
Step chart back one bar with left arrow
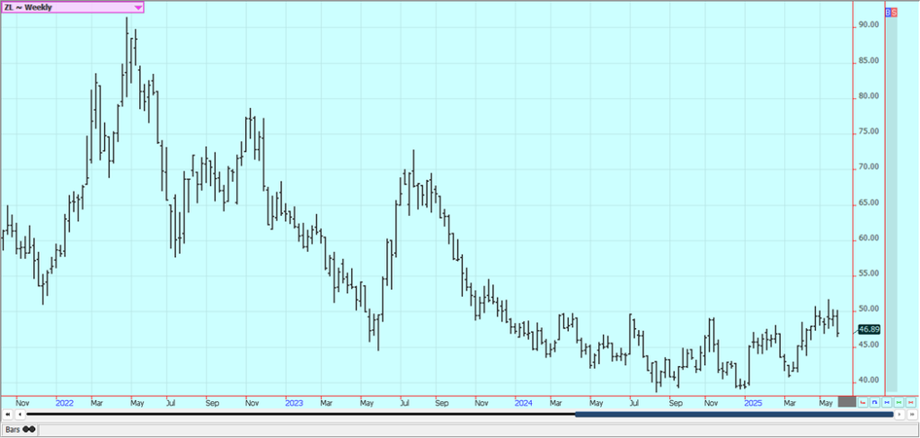pyautogui.click(x=20, y=415)
